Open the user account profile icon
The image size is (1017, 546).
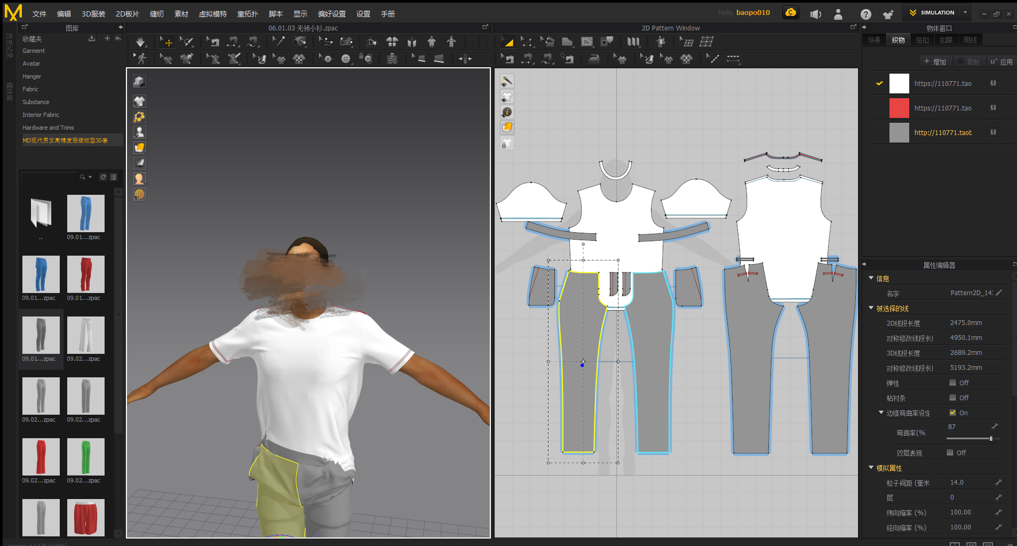click(838, 14)
